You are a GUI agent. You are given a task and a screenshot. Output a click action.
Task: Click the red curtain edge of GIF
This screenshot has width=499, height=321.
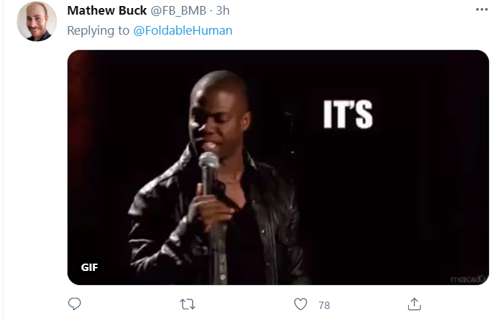pos(80,127)
